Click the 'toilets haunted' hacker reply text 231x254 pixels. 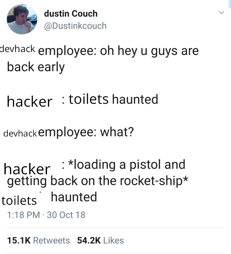(x=114, y=99)
